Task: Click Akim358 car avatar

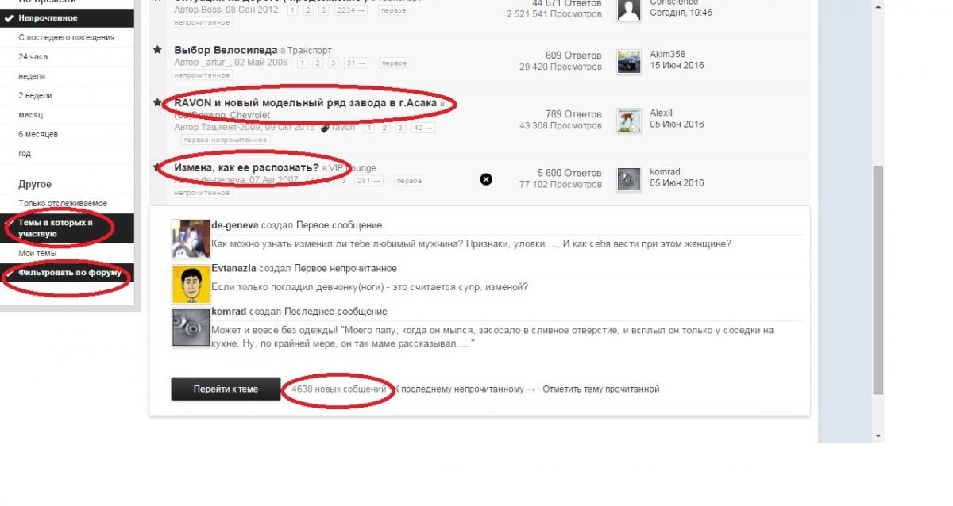Action: click(629, 62)
